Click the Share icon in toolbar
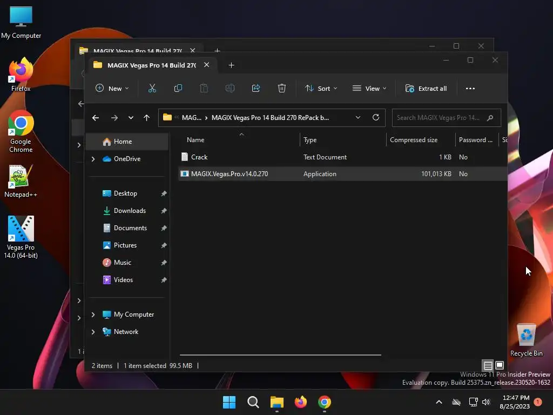Image resolution: width=553 pixels, height=415 pixels. [255, 88]
